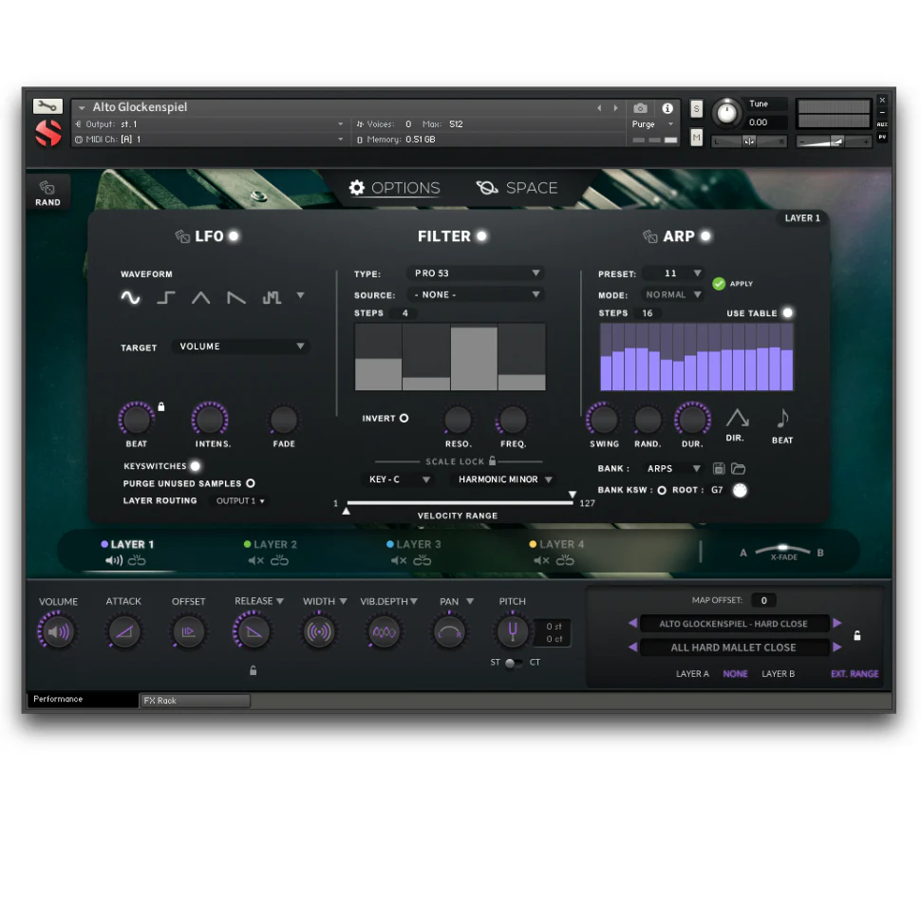The height and width of the screenshot is (921, 921).
Task: Select the triangle waveform icon
Action: [201, 298]
